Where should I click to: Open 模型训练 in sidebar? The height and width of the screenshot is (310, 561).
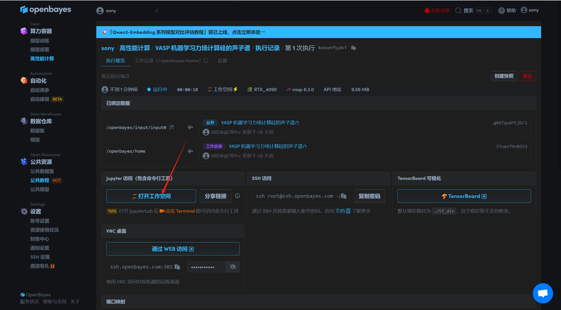tap(40, 41)
